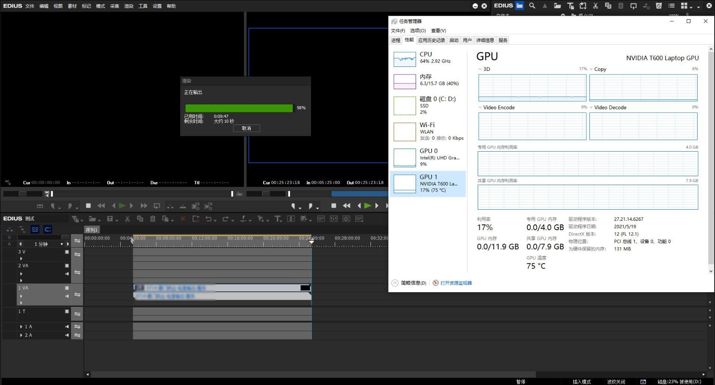Mute audio on track 2 VA

click(x=67, y=273)
